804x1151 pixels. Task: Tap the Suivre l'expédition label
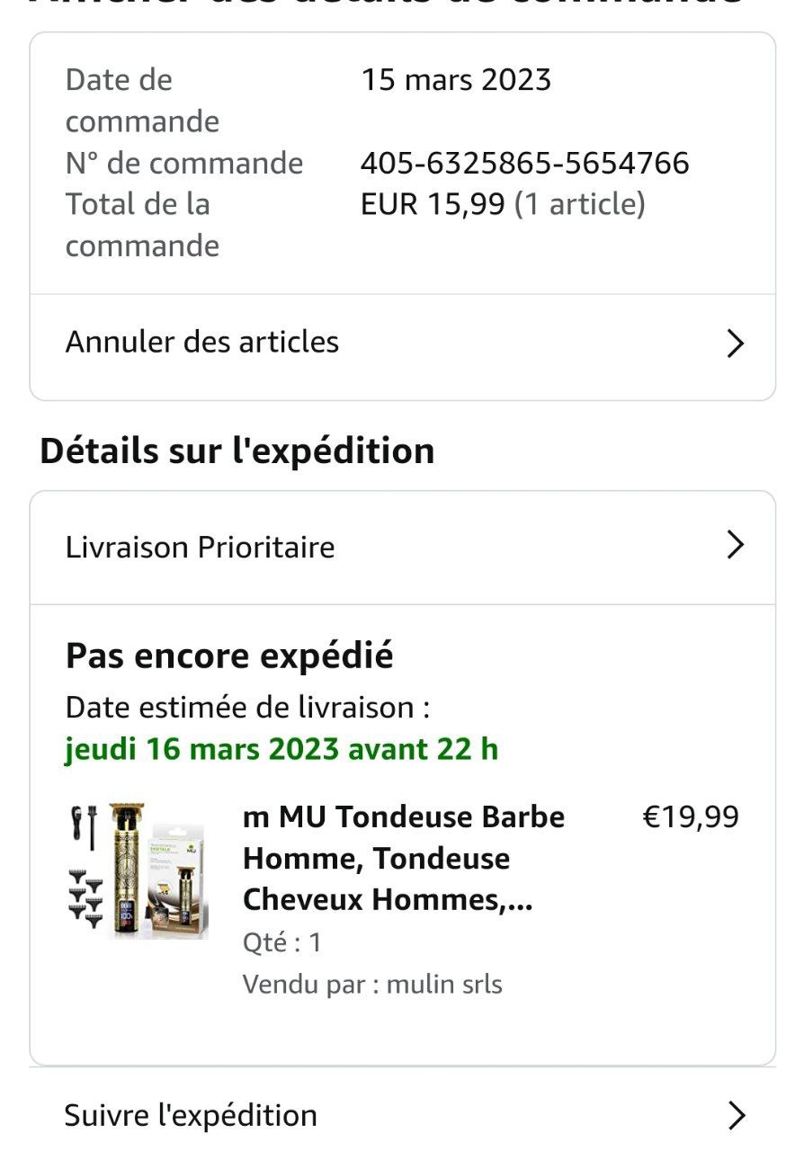[x=191, y=1116]
